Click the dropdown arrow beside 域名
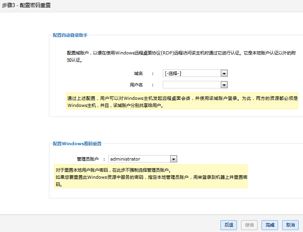The image size is (303, 232). [x=224, y=73]
